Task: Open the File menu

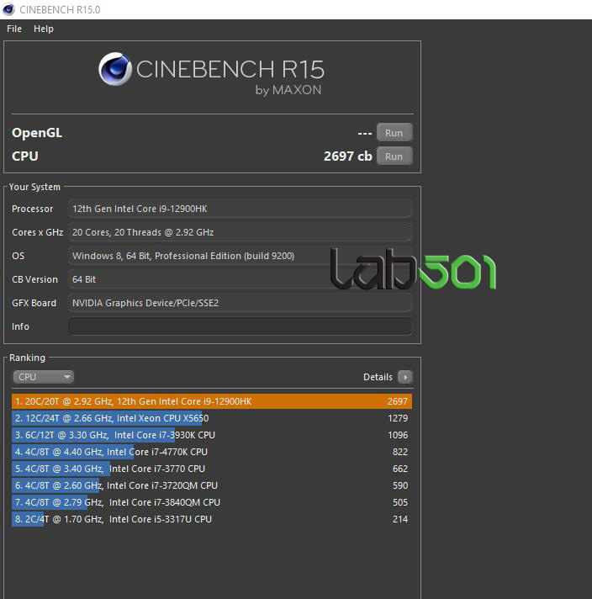Action: click(x=14, y=29)
